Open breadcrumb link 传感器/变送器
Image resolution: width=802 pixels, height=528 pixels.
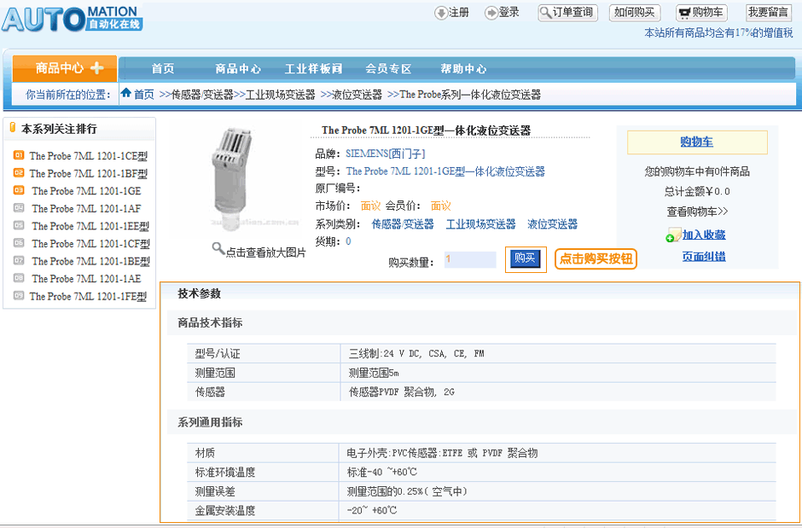click(x=201, y=95)
